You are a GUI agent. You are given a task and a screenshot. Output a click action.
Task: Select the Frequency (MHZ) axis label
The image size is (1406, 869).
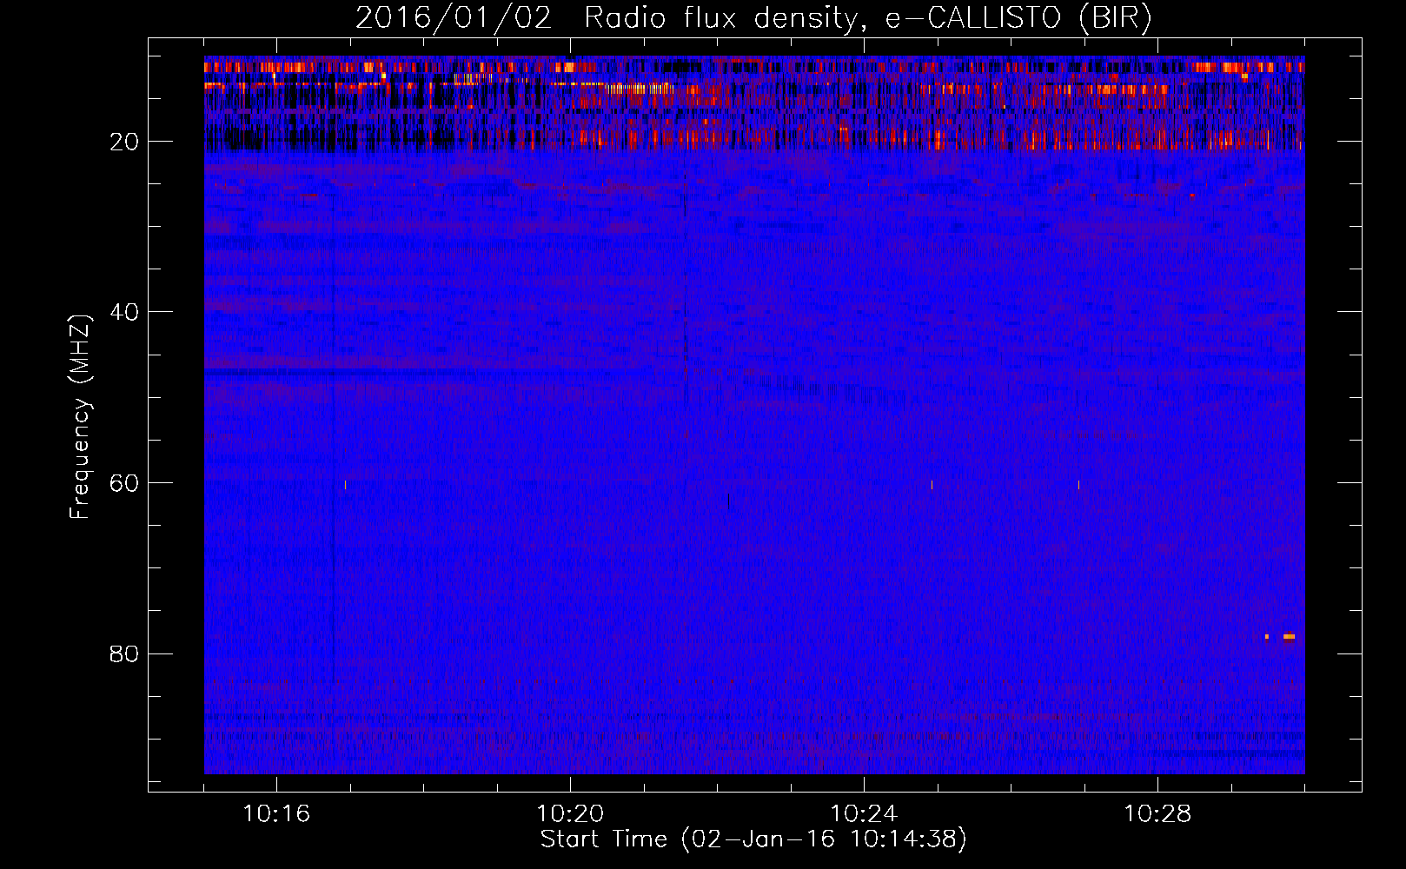click(80, 417)
